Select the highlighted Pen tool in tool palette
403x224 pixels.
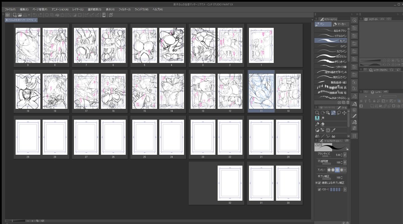[x=333, y=113]
